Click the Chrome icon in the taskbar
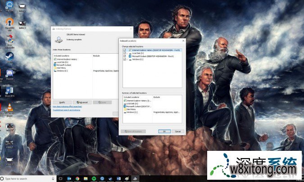 point(77,178)
